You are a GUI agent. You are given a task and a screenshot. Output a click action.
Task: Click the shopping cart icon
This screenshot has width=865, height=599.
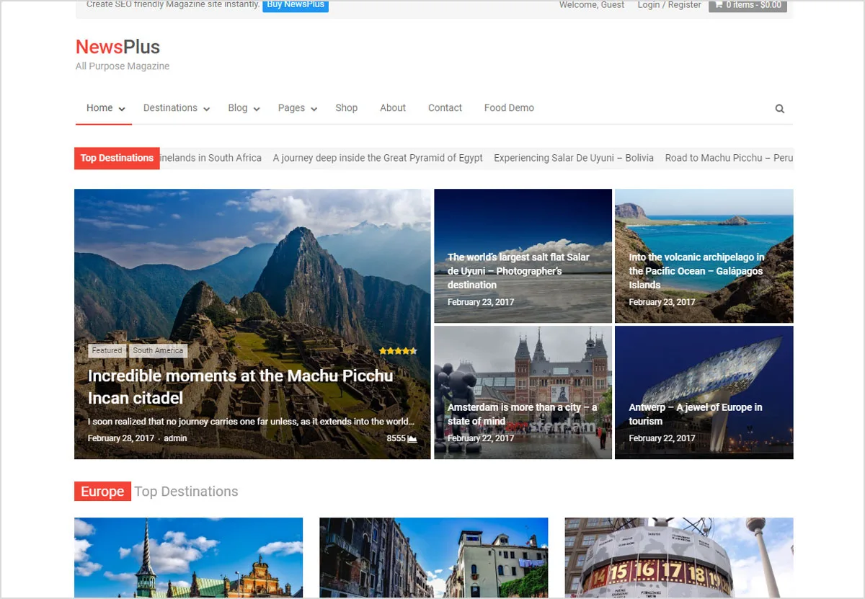(x=719, y=5)
